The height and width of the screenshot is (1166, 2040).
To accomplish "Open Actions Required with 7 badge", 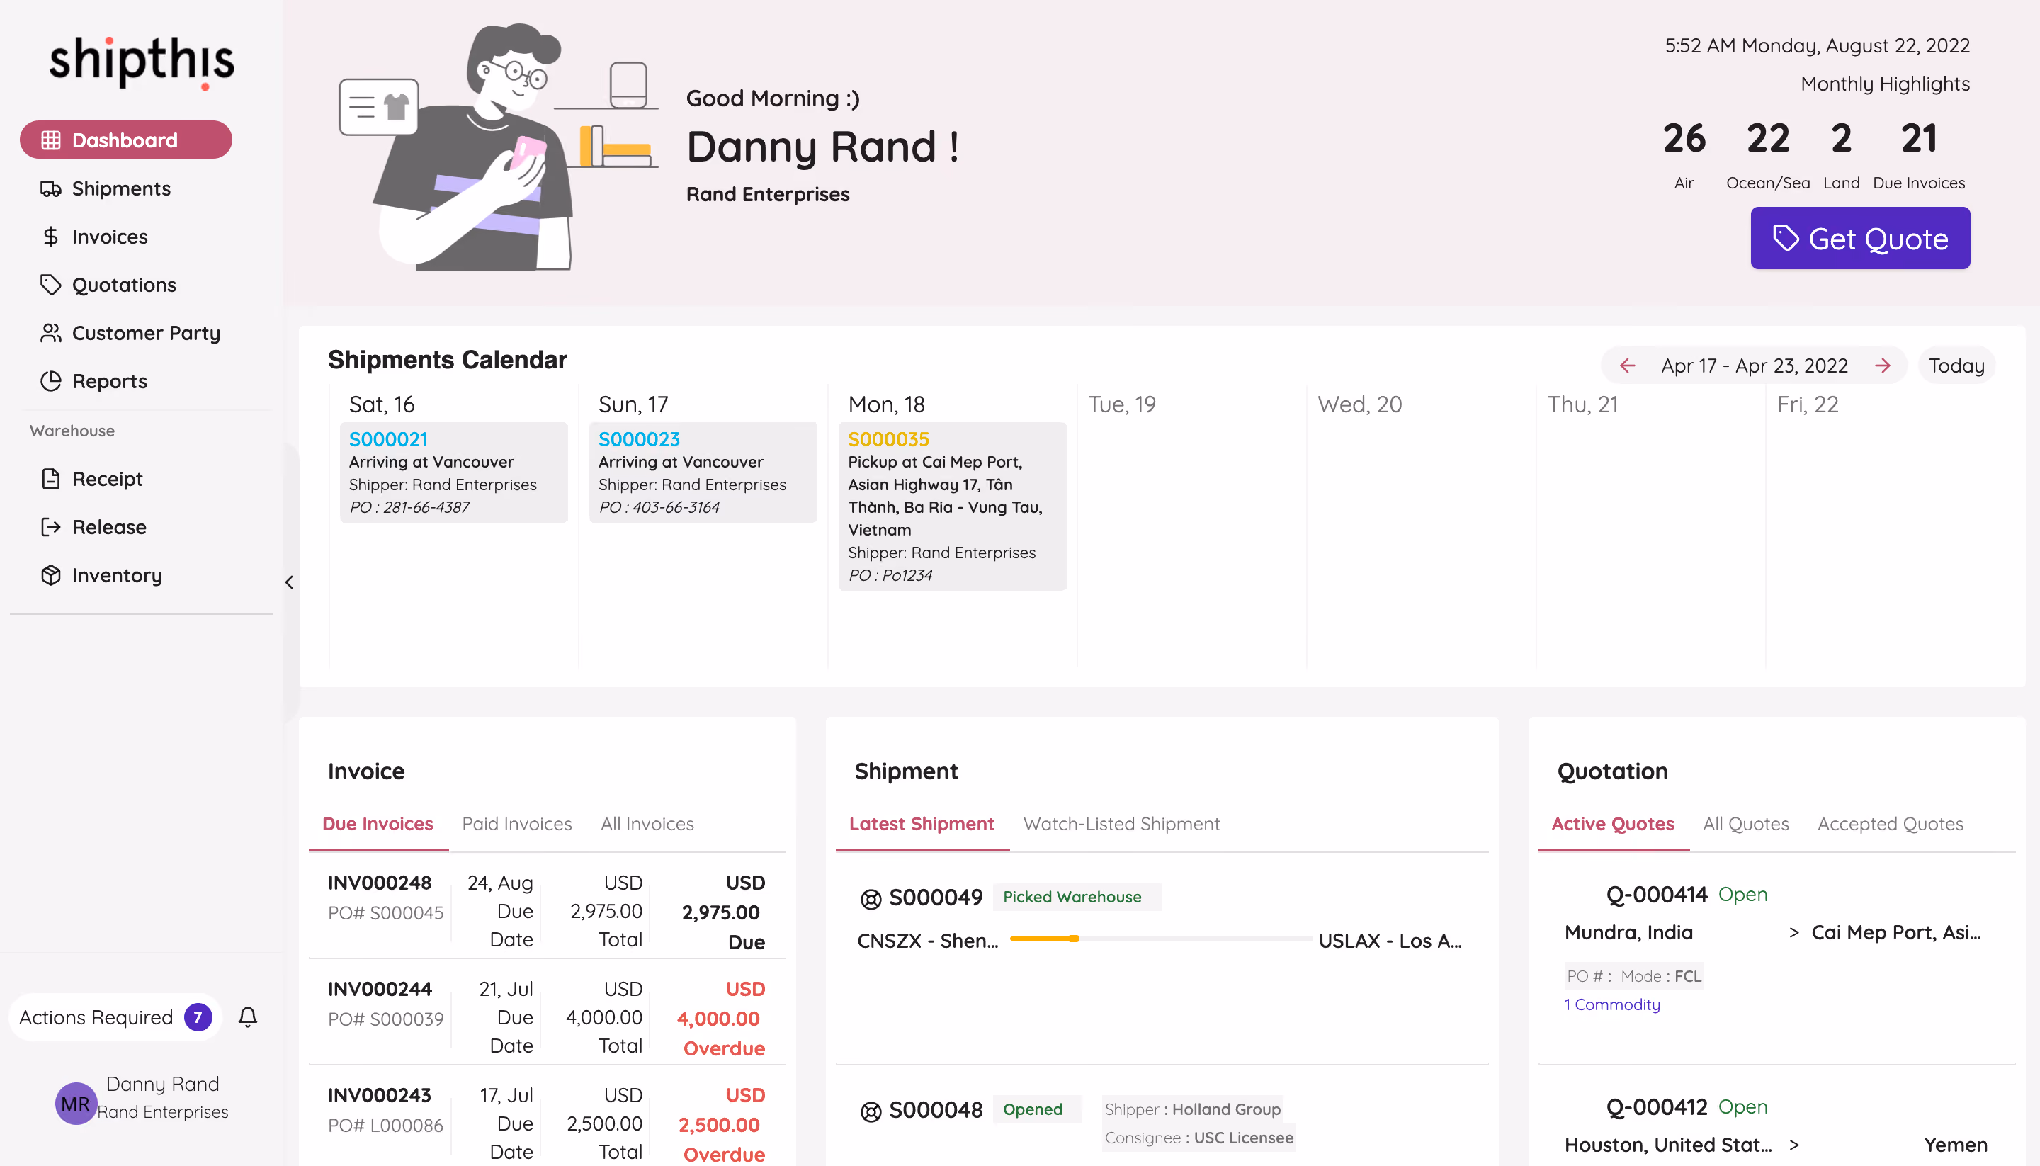I will click(x=115, y=1017).
